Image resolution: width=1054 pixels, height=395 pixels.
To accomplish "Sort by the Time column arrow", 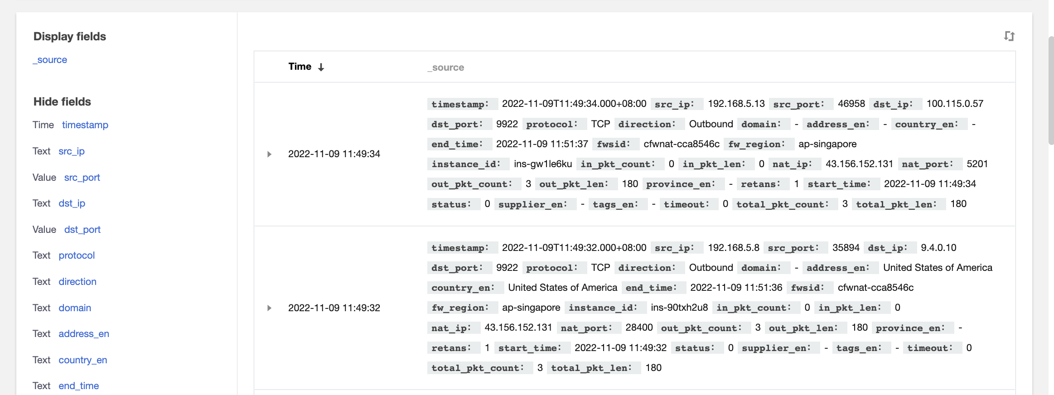I will coord(321,67).
